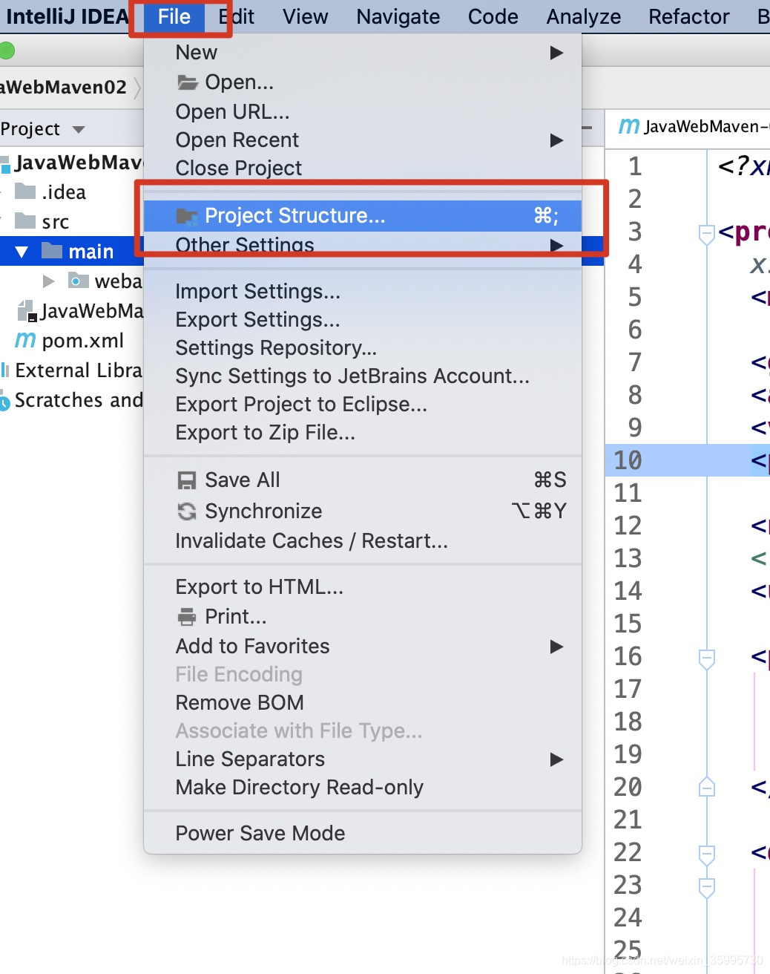Image resolution: width=770 pixels, height=974 pixels.
Task: Choose Open... with folder icon
Action: point(362,82)
